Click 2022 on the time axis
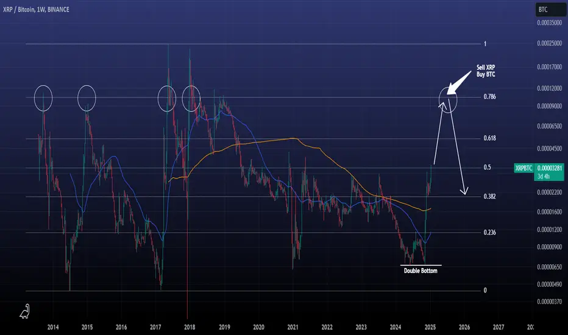Viewport: 568px width, 335px height. coord(327,327)
